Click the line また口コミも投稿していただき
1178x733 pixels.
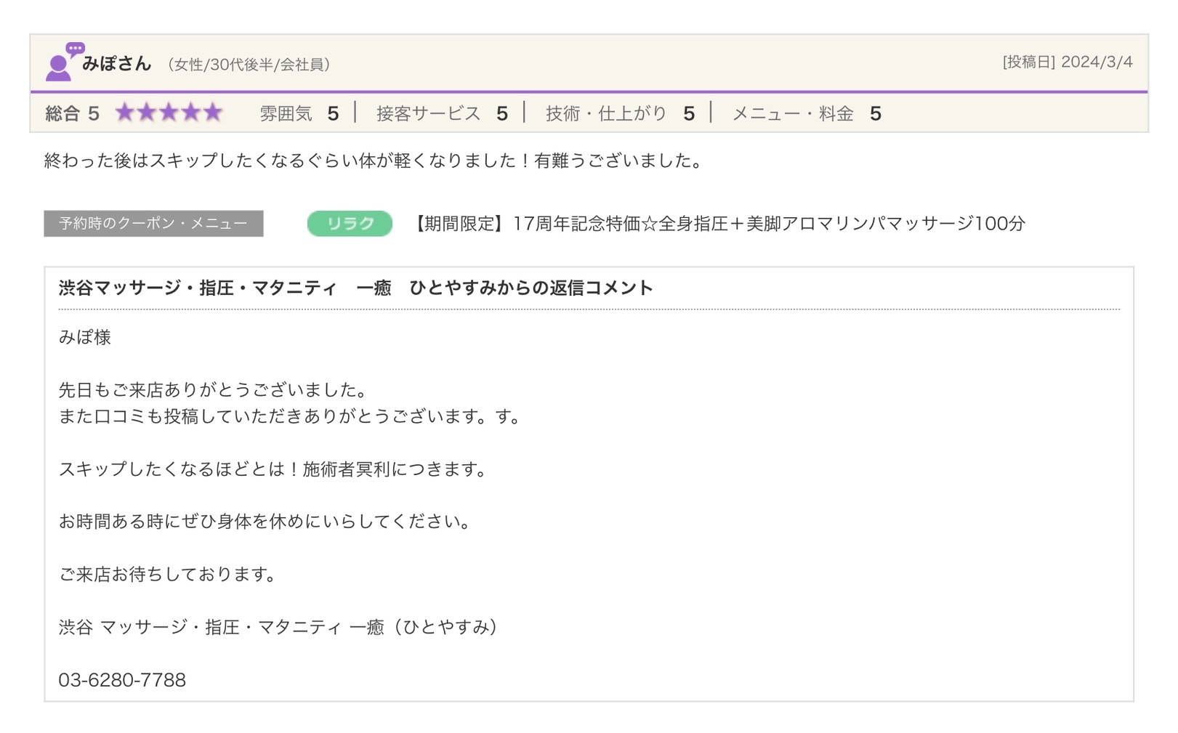(289, 416)
